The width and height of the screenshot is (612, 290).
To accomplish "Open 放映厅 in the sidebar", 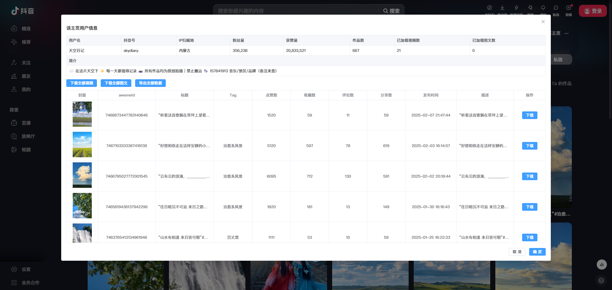I will coord(23,136).
